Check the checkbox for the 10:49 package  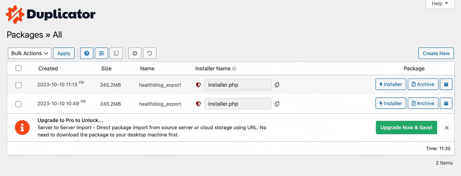18,104
